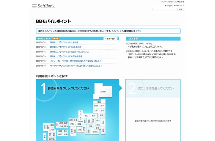215x141 pixels.
Task: Select 熊本 prefecture tile
Action: [x=50, y=135]
